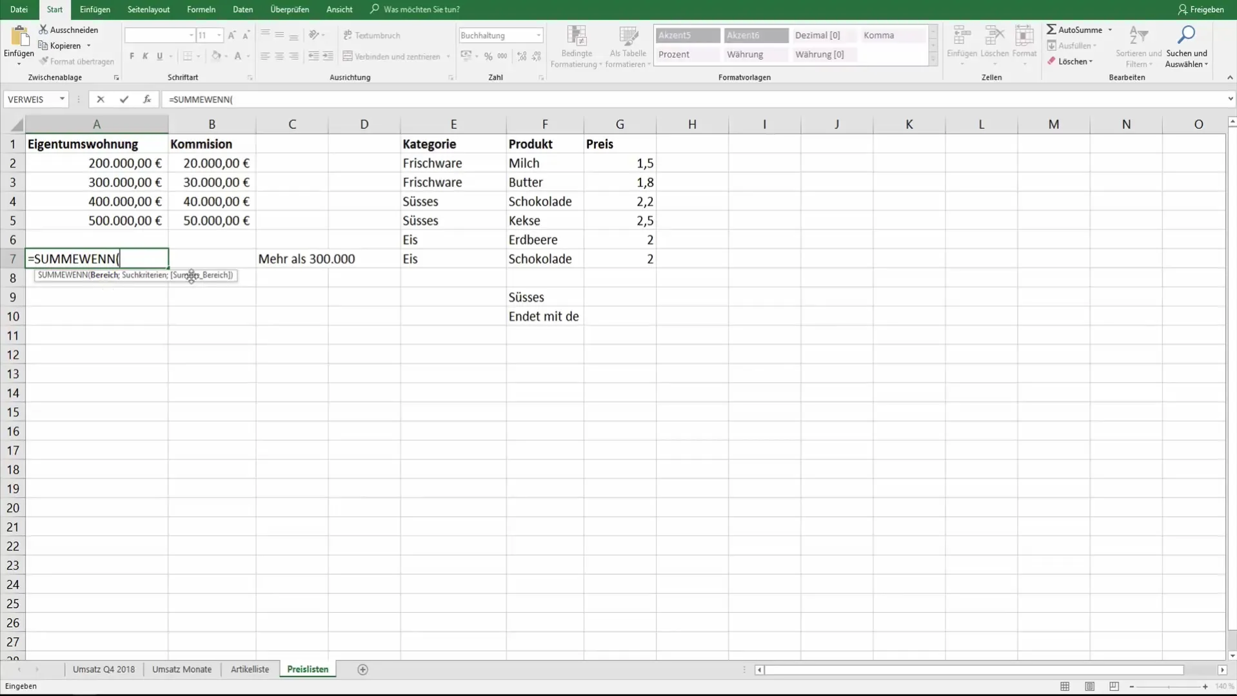This screenshot has width=1237, height=696.
Task: Click the increase font size icon
Action: [x=232, y=35]
